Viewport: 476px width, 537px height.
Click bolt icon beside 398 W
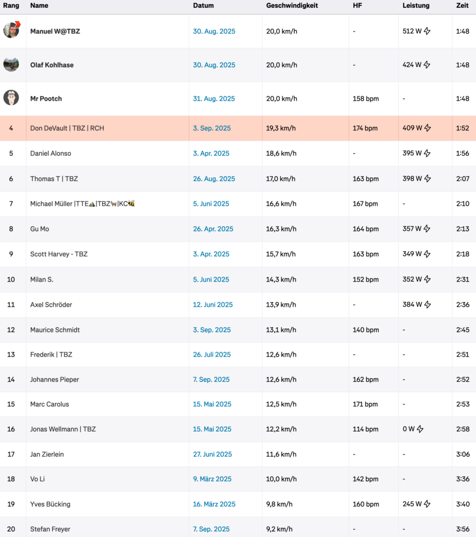click(427, 178)
